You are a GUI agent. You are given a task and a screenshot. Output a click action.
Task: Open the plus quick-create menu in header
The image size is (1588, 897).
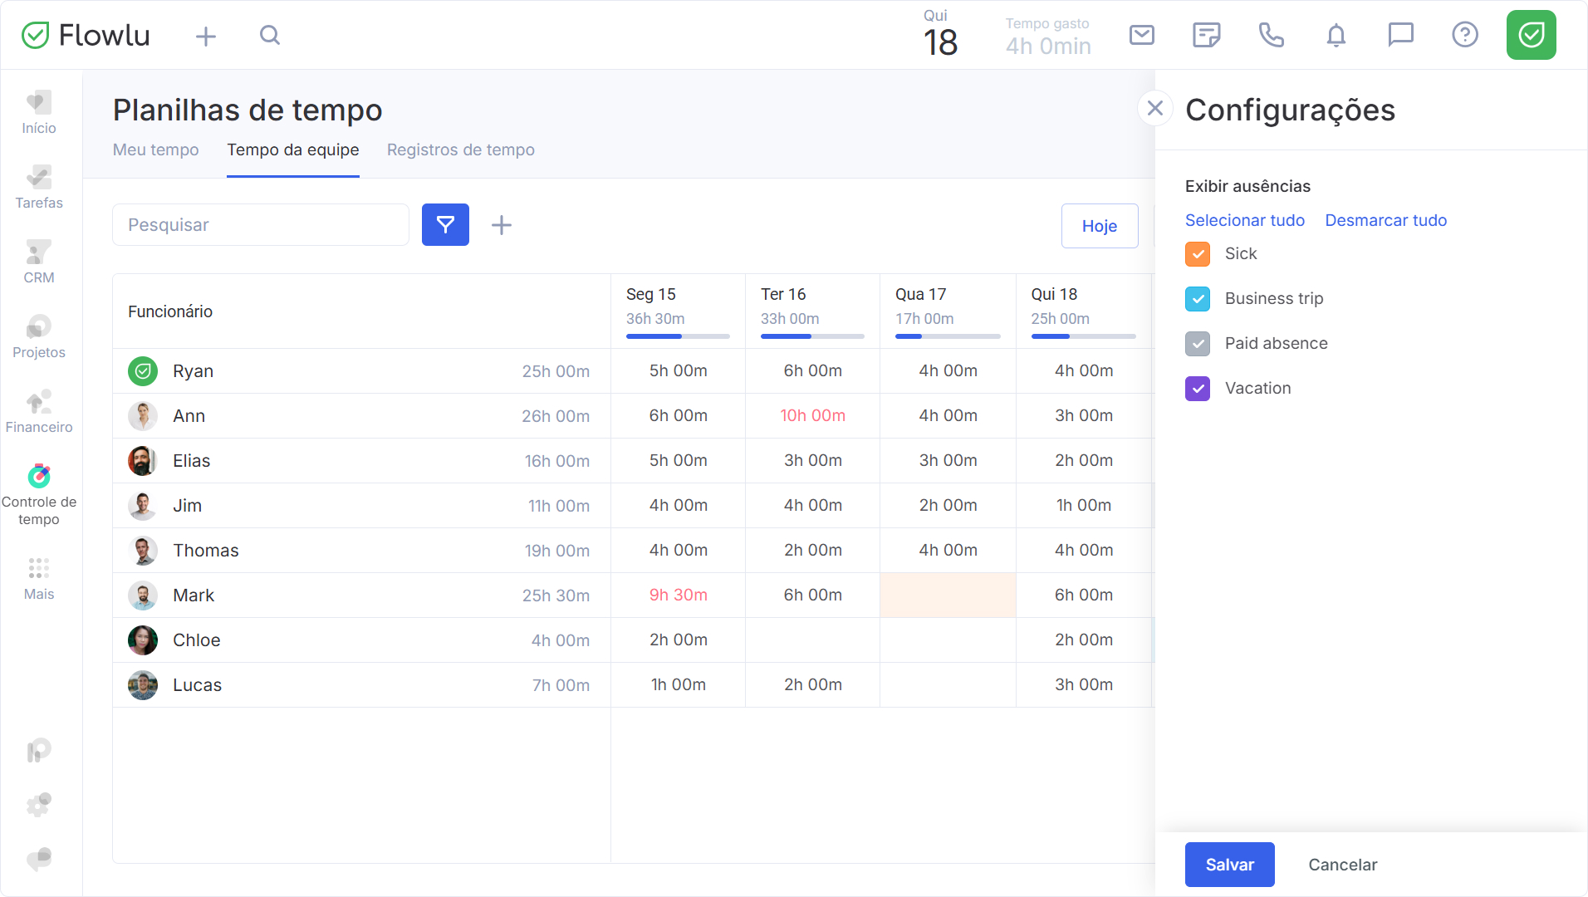[x=206, y=36]
